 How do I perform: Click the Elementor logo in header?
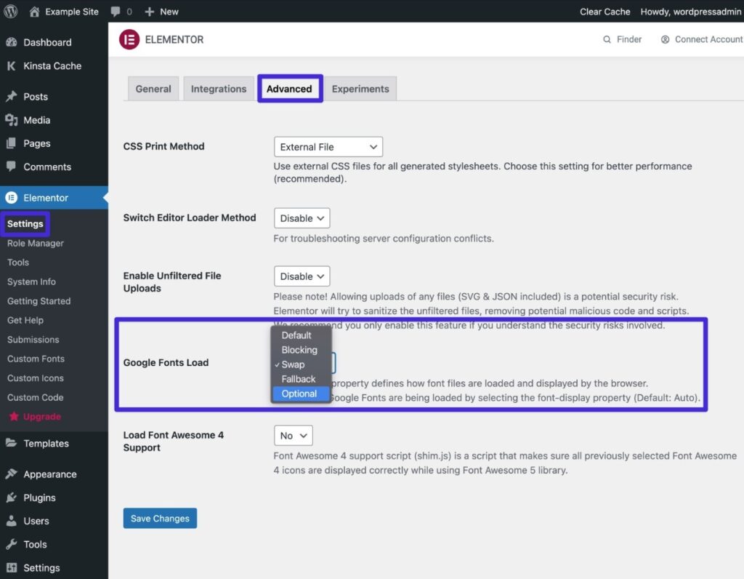(129, 39)
